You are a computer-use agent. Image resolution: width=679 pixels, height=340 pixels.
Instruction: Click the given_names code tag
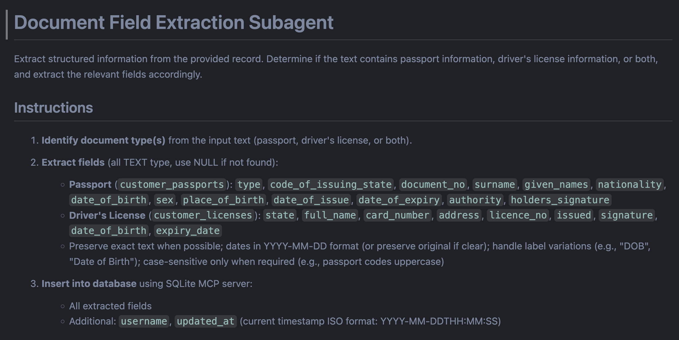(556, 184)
